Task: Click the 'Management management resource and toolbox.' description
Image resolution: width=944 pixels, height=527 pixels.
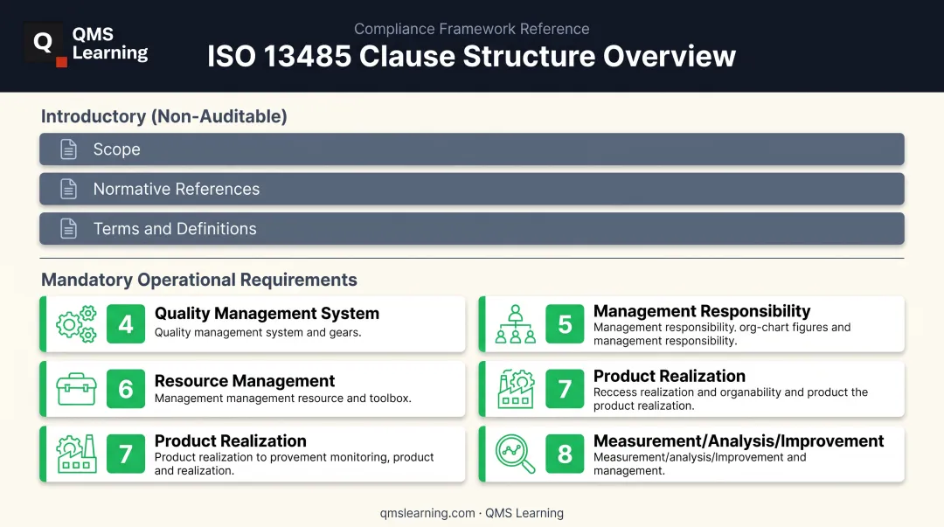Action: 283,399
